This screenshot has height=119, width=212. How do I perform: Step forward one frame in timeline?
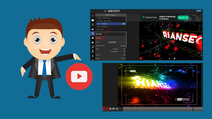[114, 109]
